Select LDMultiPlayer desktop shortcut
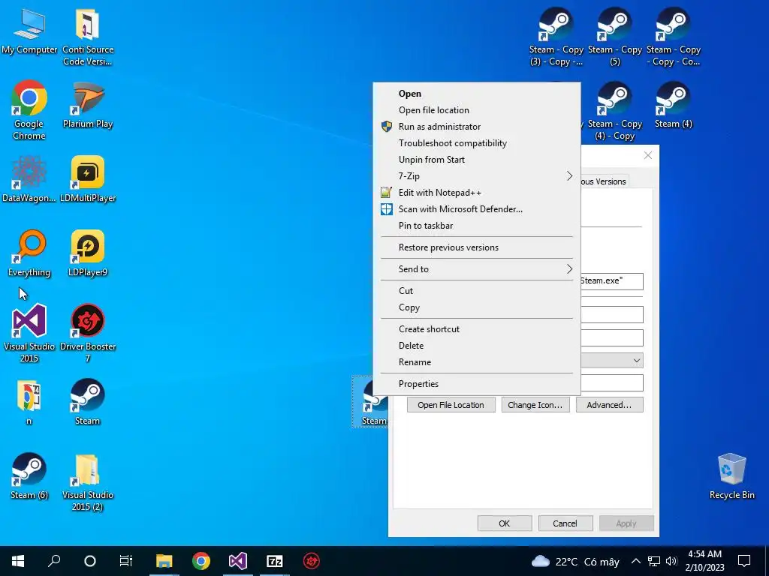This screenshot has height=576, width=769. pyautogui.click(x=88, y=179)
